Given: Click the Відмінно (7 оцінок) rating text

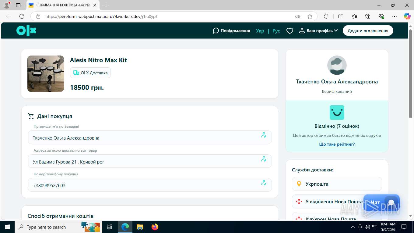Looking at the screenshot, I should coord(337,126).
